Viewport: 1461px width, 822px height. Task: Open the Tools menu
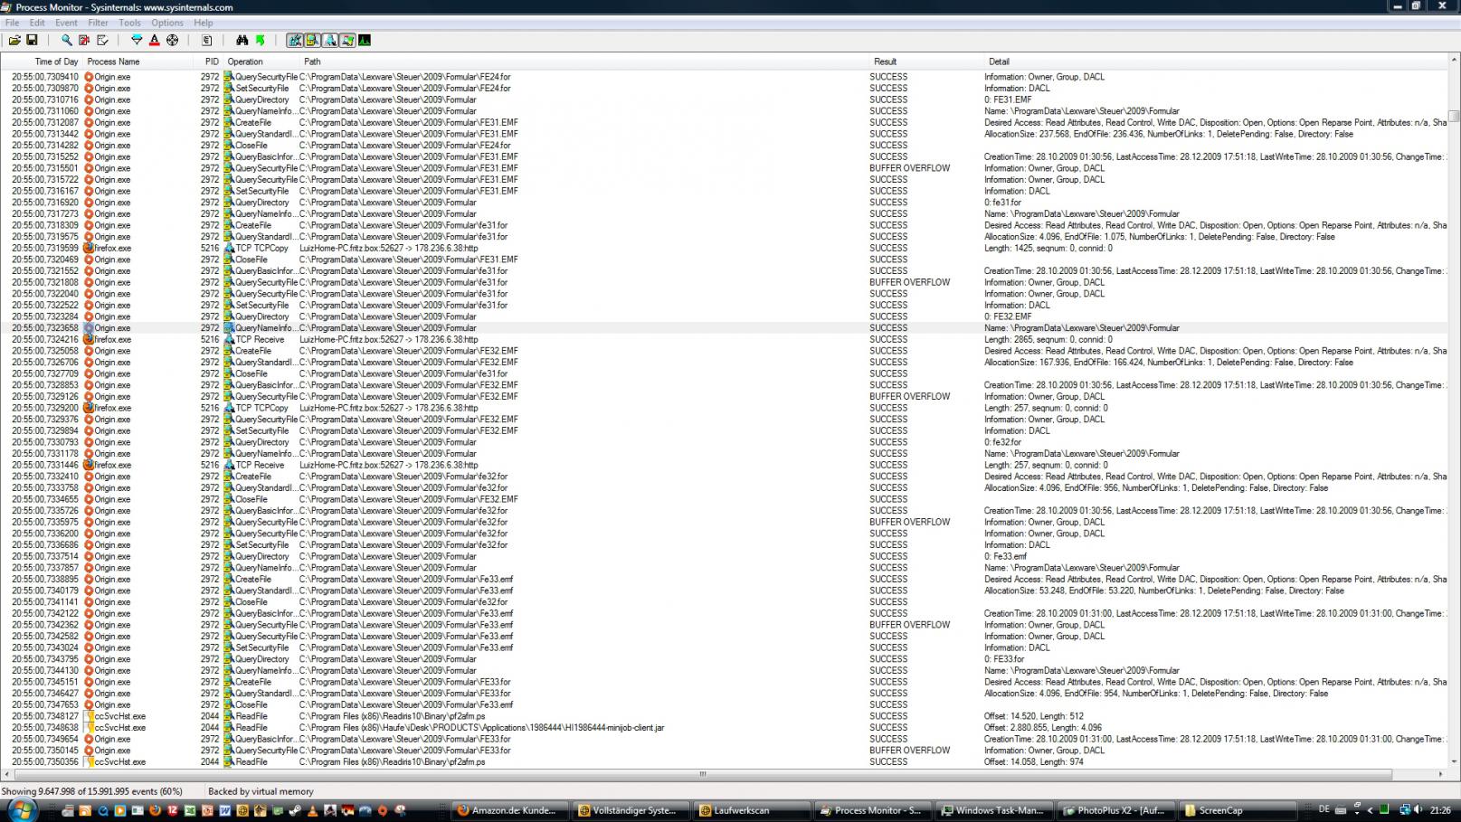pyautogui.click(x=129, y=23)
